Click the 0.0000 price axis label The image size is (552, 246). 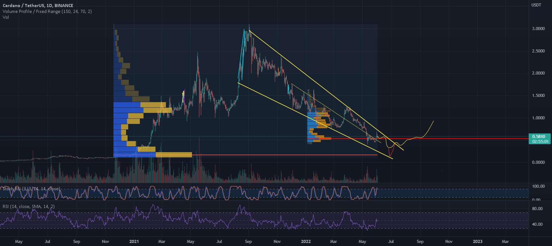point(538,162)
